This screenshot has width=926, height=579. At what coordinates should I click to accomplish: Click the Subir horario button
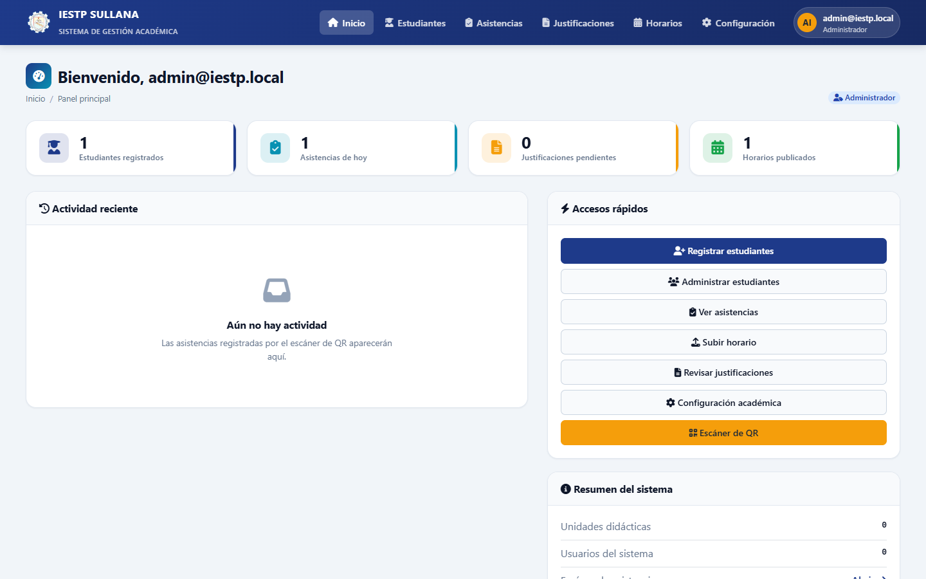point(723,342)
